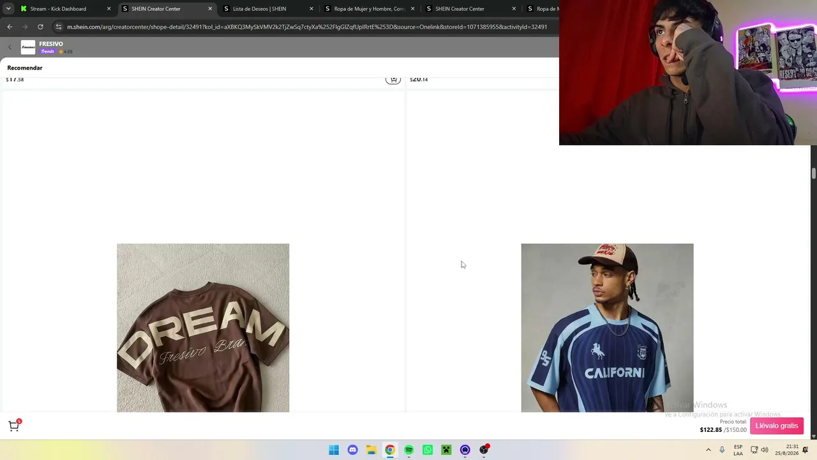Open Minecraft from the taskbar
The image size is (817, 460).
tap(446, 450)
